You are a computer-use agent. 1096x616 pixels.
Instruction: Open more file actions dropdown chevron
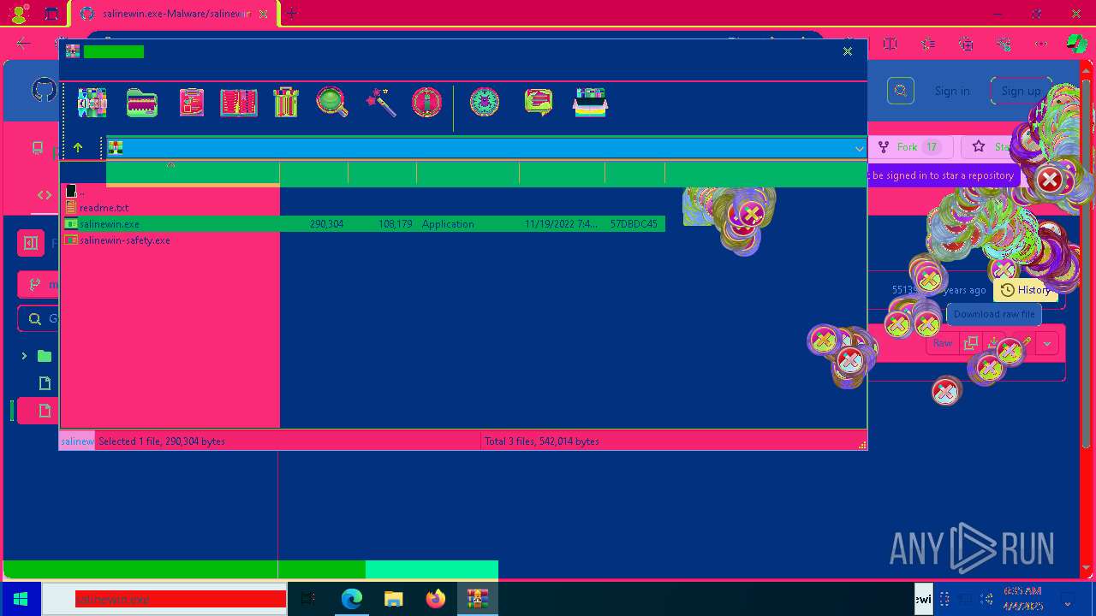[1047, 343]
